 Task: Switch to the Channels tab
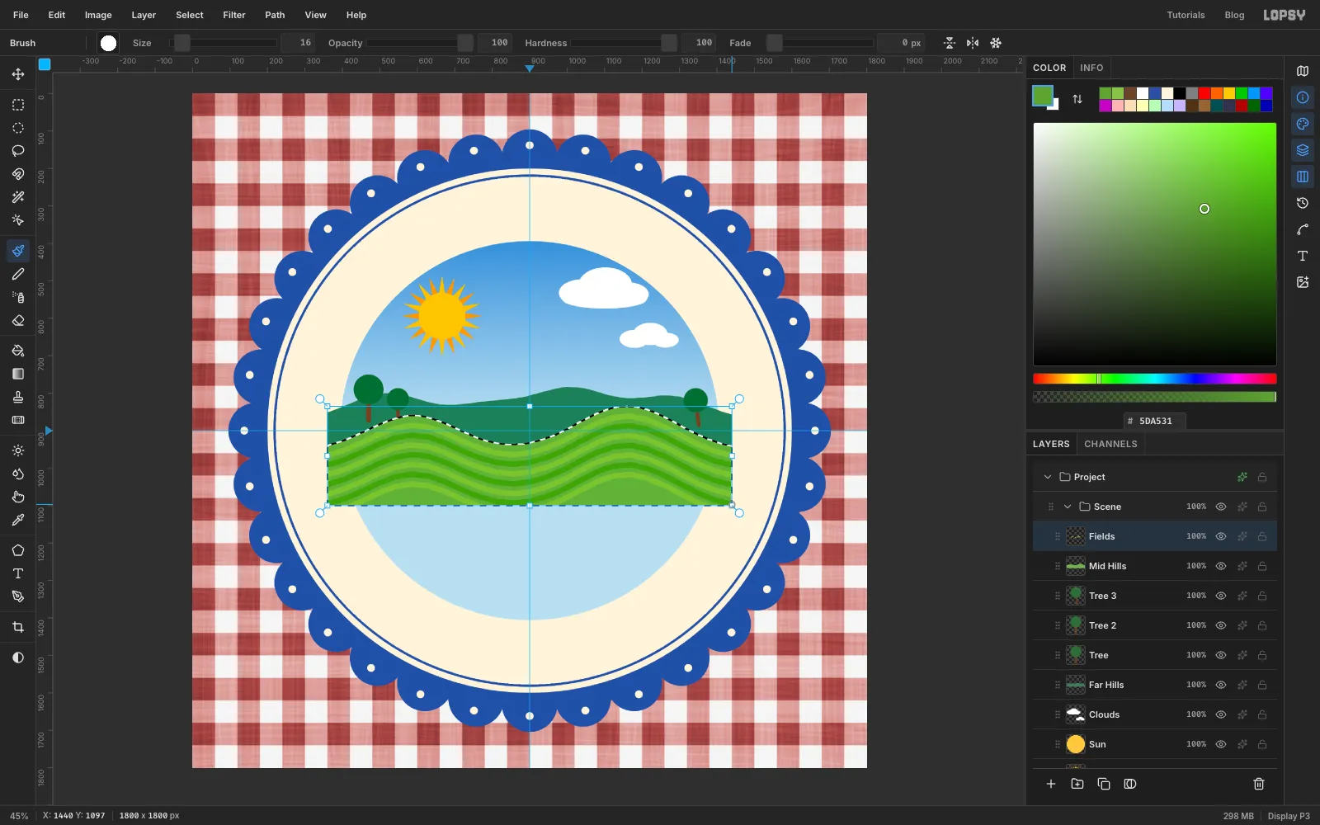point(1110,444)
